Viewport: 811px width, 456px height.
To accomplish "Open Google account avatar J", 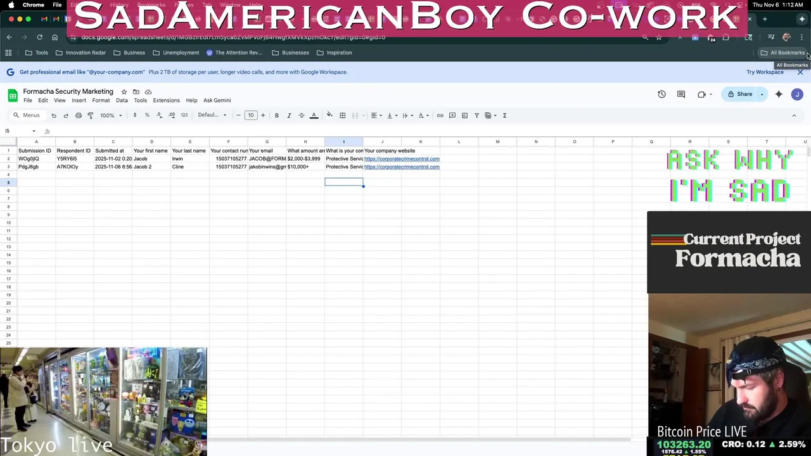I will [798, 94].
